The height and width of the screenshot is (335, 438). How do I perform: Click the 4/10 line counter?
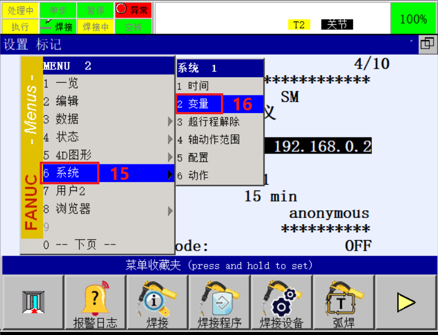click(x=372, y=63)
